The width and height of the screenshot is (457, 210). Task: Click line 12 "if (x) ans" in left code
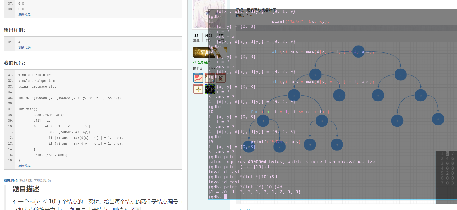click(86, 138)
